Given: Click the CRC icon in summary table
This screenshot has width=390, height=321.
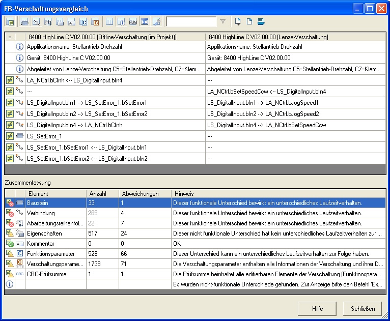Looking at the screenshot, I should click(x=20, y=274).
